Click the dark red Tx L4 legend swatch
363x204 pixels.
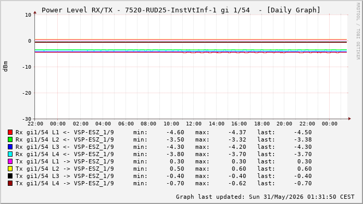pyautogui.click(x=10, y=183)
